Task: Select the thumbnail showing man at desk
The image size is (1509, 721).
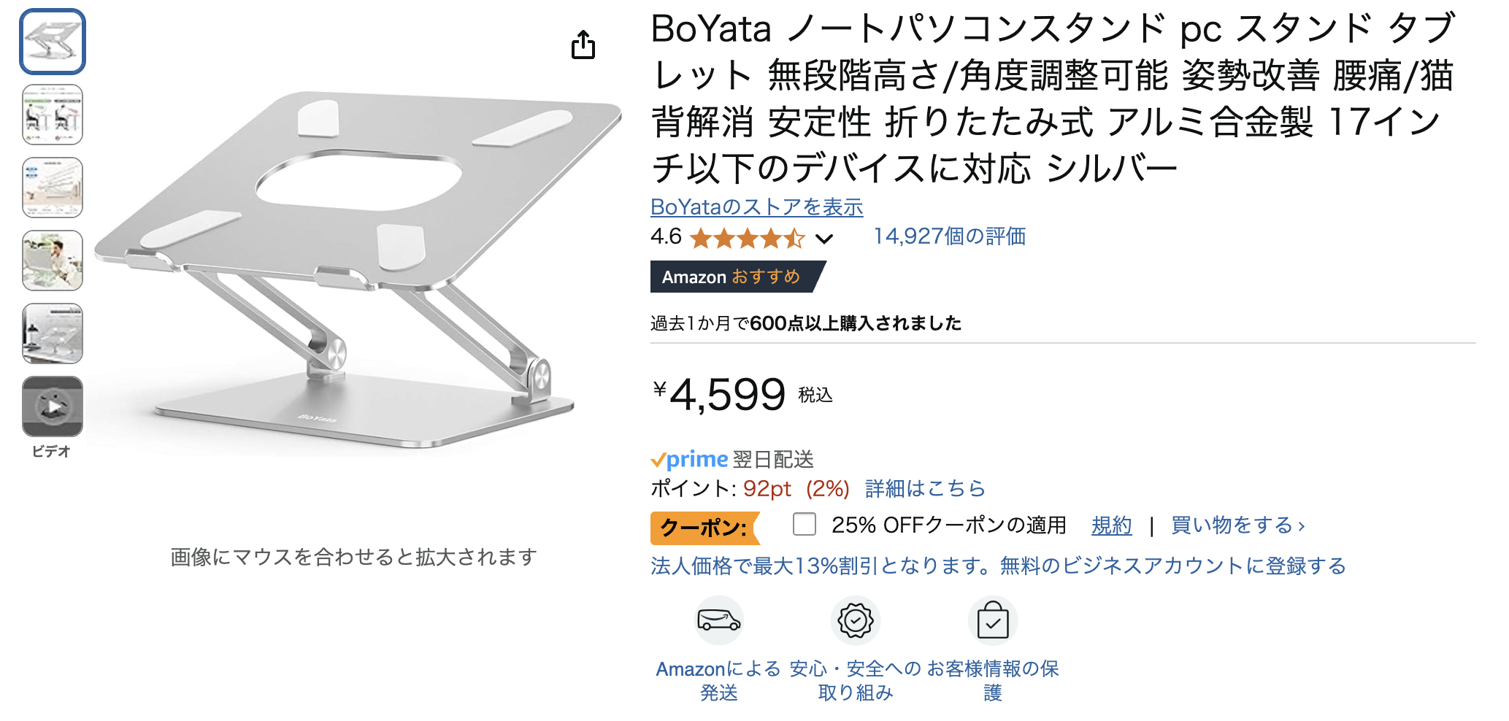Action: pyautogui.click(x=53, y=261)
